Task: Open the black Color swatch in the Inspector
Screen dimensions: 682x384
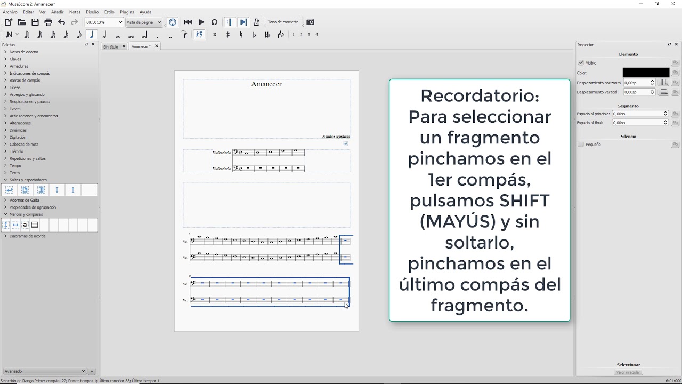Action: click(x=646, y=73)
